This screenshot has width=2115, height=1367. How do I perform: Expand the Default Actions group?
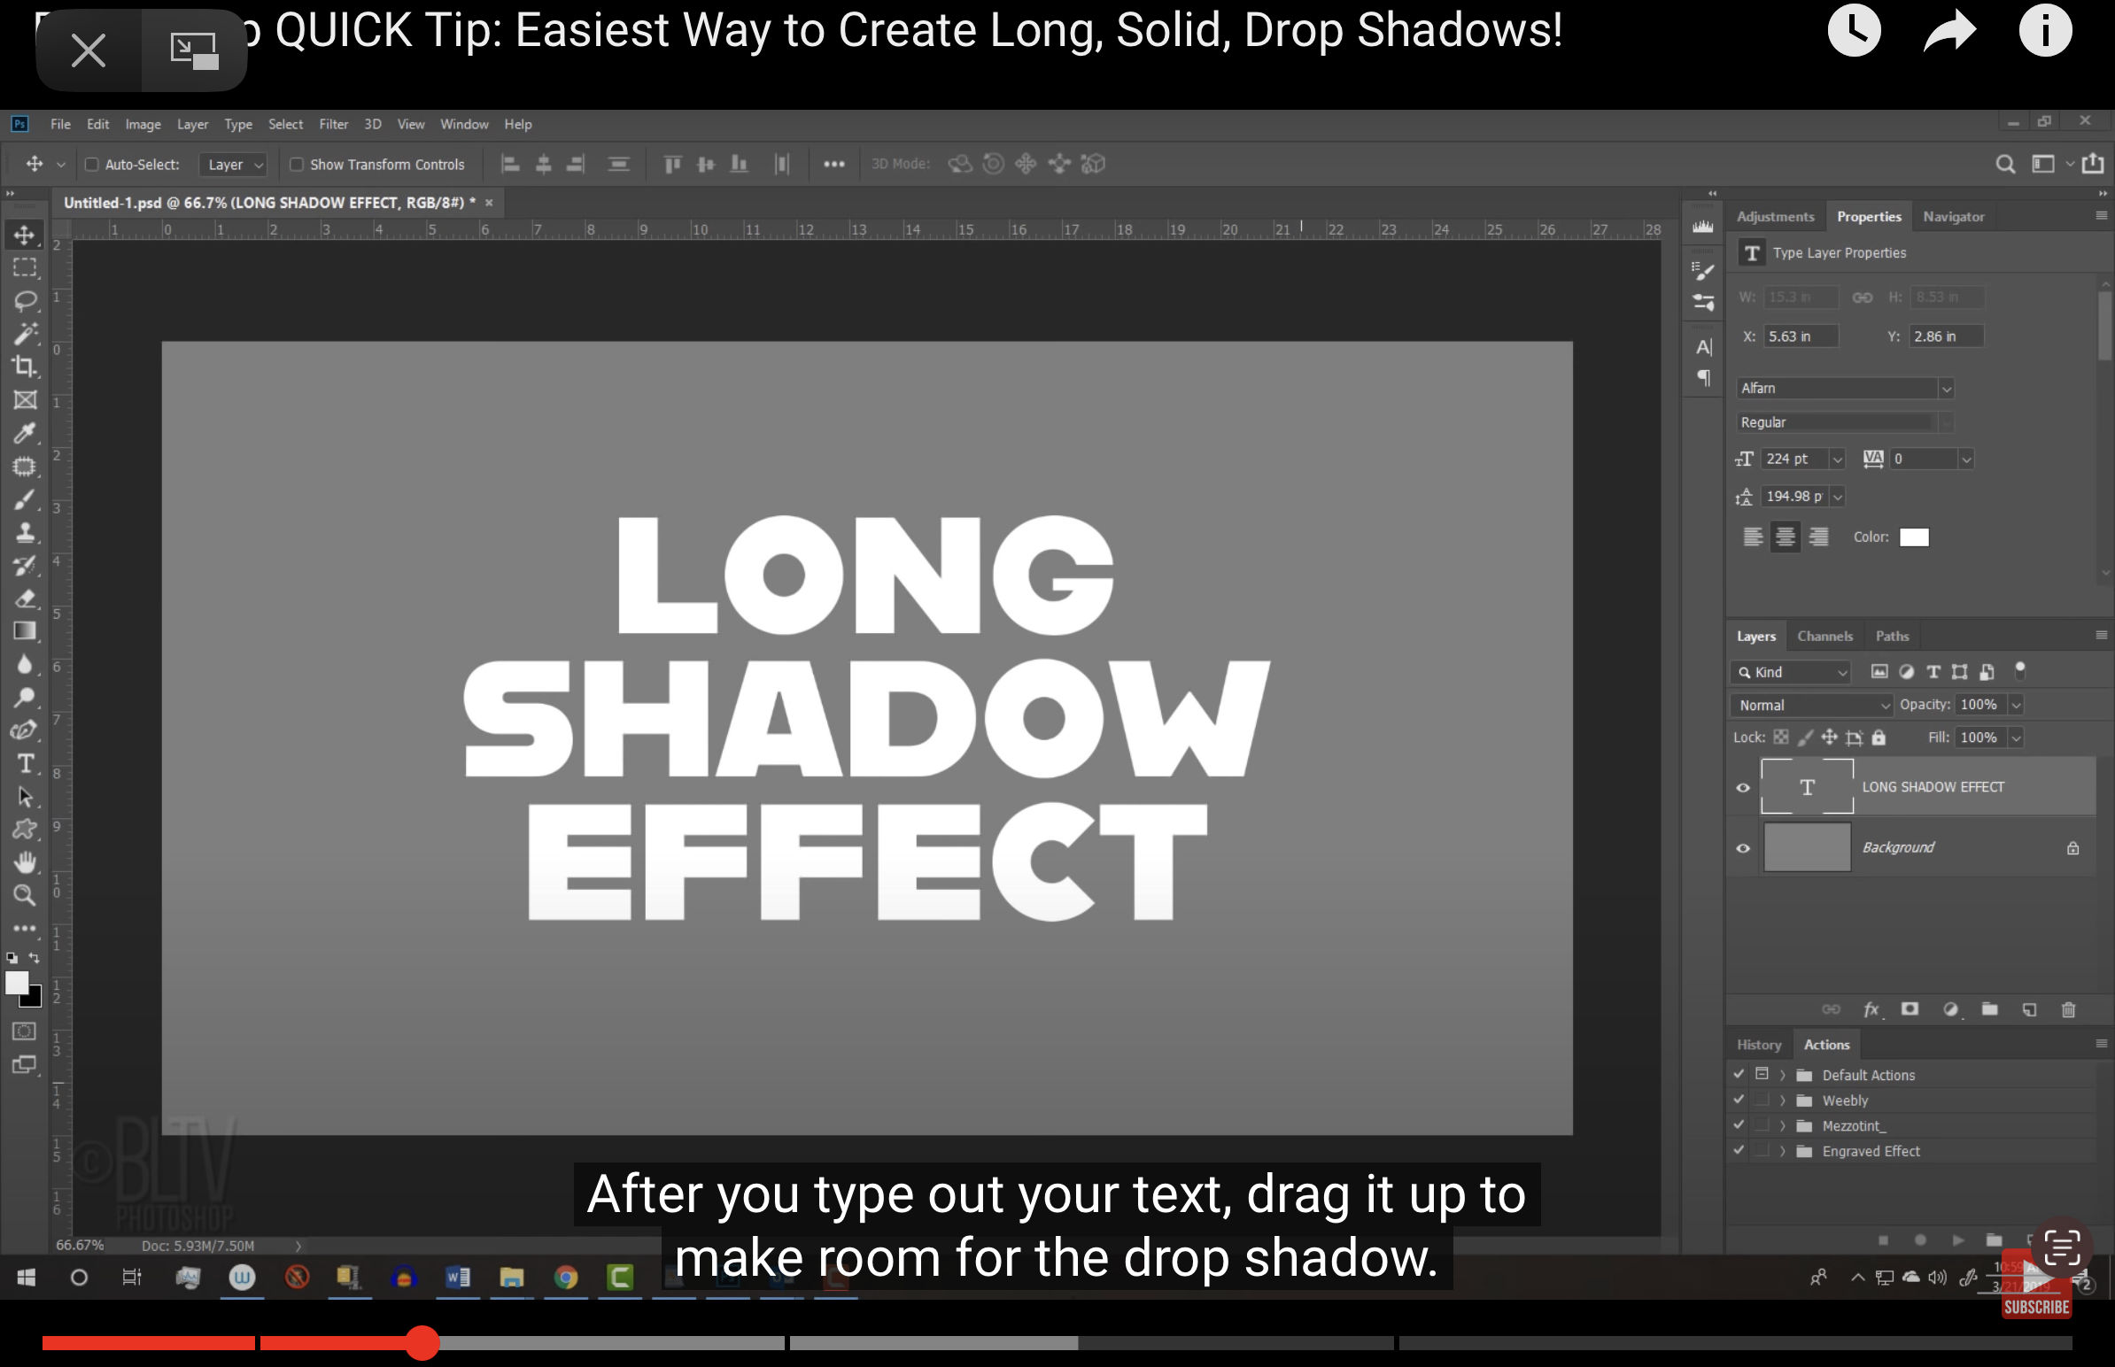point(1780,1074)
